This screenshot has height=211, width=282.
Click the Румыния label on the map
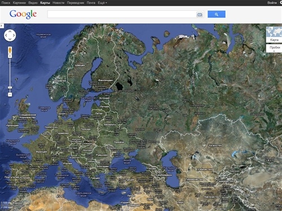102,155
